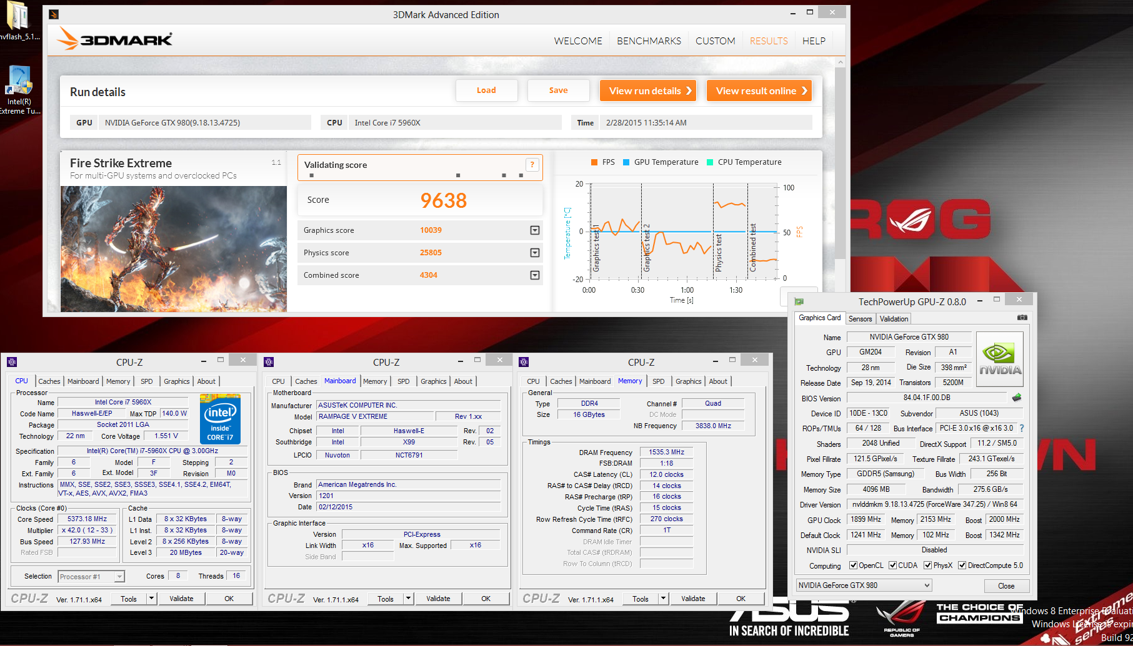This screenshot has width=1133, height=646.
Task: Click the CPU Temperature legend green swatch
Action: [710, 162]
